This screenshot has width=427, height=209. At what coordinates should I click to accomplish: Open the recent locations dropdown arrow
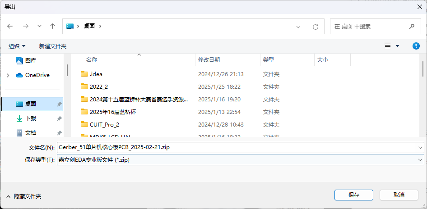(x=39, y=27)
